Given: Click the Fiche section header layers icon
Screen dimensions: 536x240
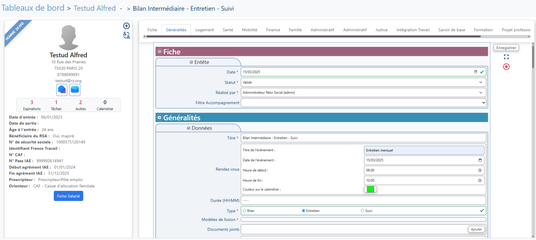Looking at the screenshot, I should [x=159, y=52].
